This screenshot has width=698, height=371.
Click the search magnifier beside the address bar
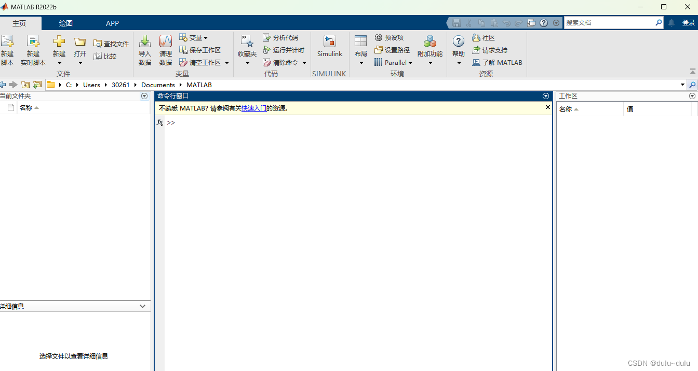point(692,85)
